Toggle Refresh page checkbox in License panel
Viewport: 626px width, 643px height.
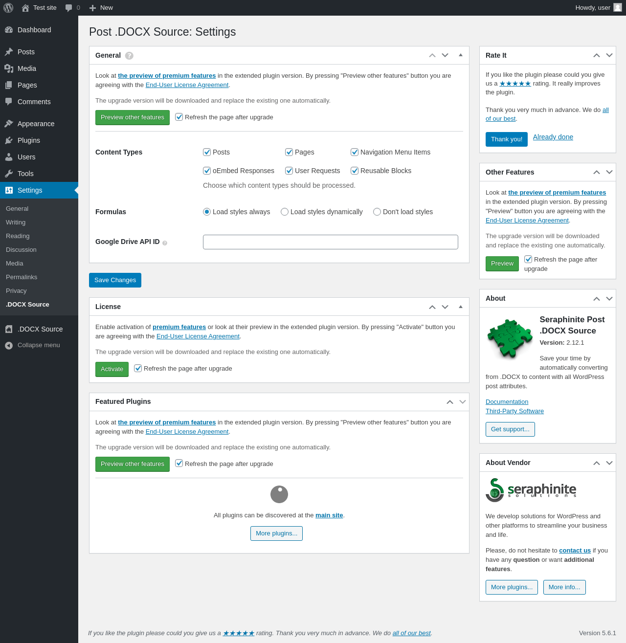pos(138,368)
